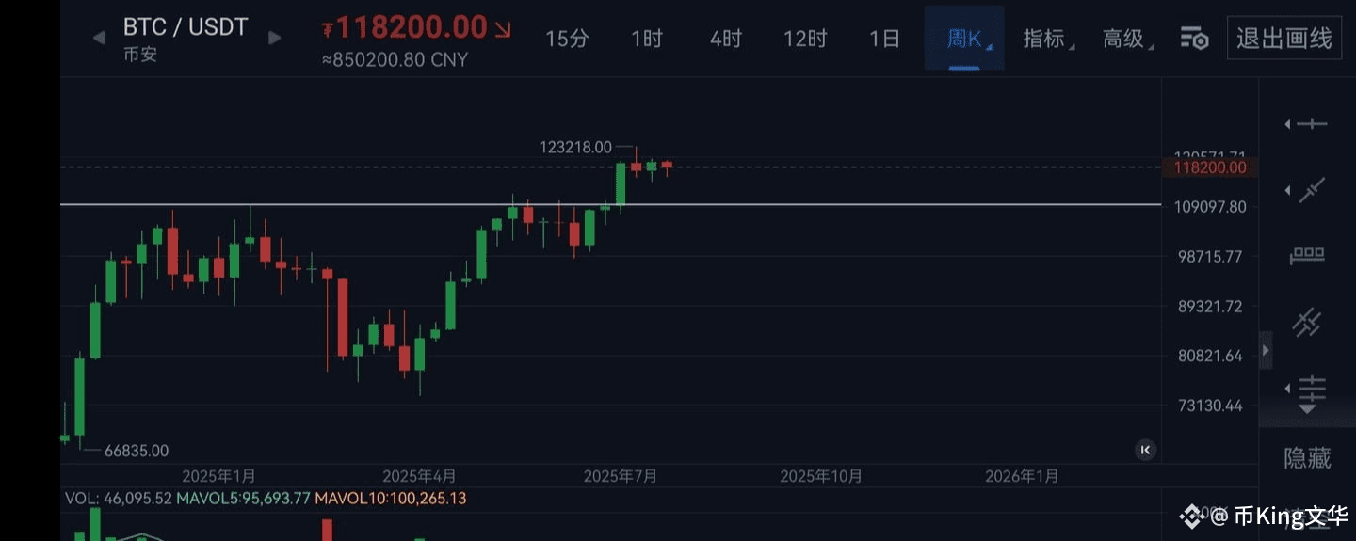The width and height of the screenshot is (1356, 541).
Task: Click the BTC / USDT pair name
Action: pyautogui.click(x=186, y=27)
